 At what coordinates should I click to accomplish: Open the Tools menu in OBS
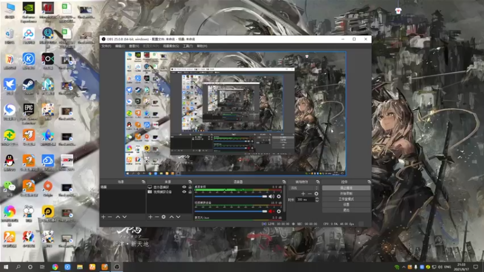coord(188,46)
